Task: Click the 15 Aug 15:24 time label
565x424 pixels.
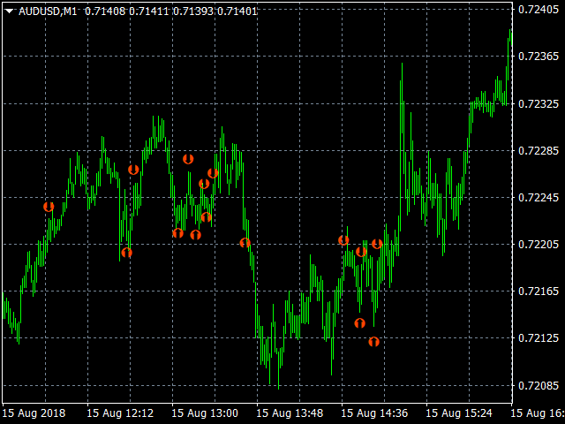Action: pyautogui.click(x=459, y=413)
